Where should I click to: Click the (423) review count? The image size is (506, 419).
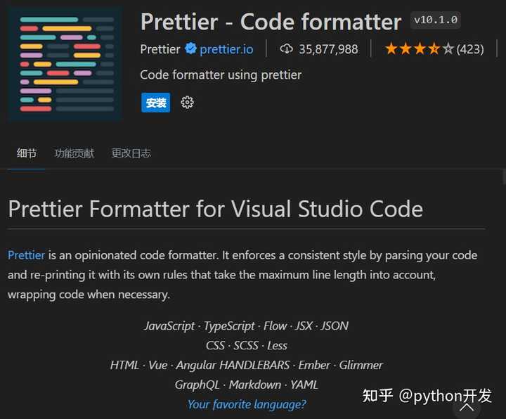coord(470,49)
